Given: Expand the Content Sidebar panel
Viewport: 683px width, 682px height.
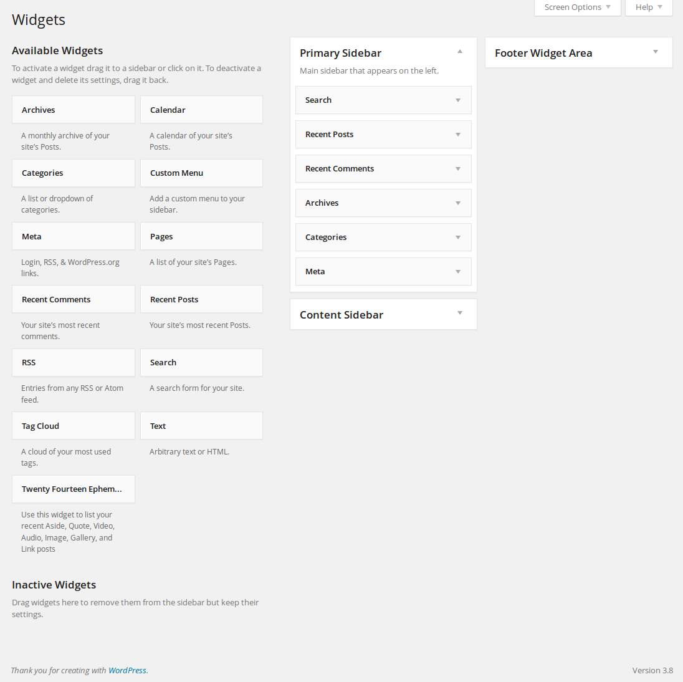Looking at the screenshot, I should (460, 314).
